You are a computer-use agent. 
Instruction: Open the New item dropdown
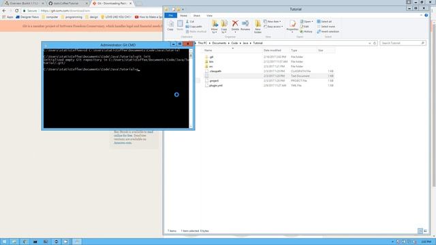point(272,21)
